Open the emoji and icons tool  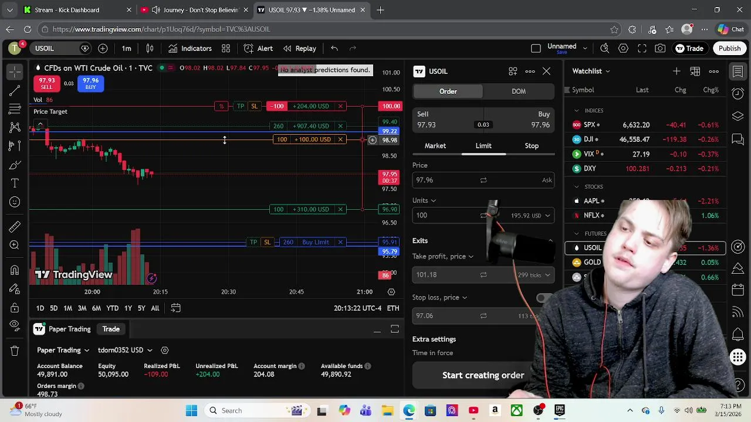coord(15,202)
